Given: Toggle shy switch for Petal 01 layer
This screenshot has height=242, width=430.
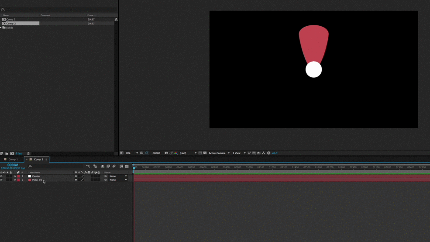Looking at the screenshot, I should coord(76,180).
